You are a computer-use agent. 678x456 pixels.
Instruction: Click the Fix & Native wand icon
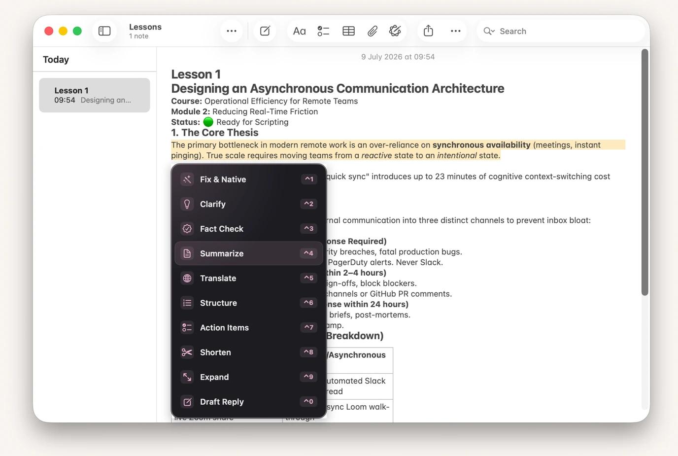[187, 179]
